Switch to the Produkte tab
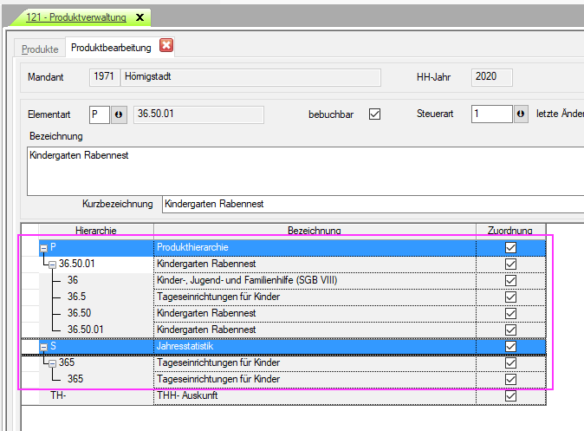The height and width of the screenshot is (431, 584). coord(41,48)
